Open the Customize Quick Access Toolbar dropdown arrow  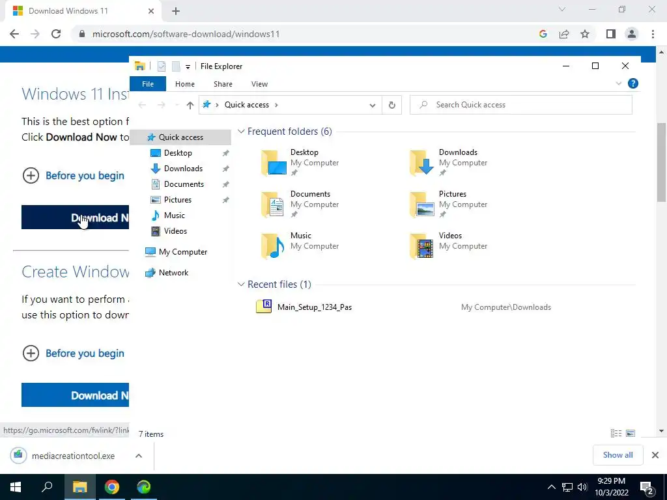tap(188, 67)
